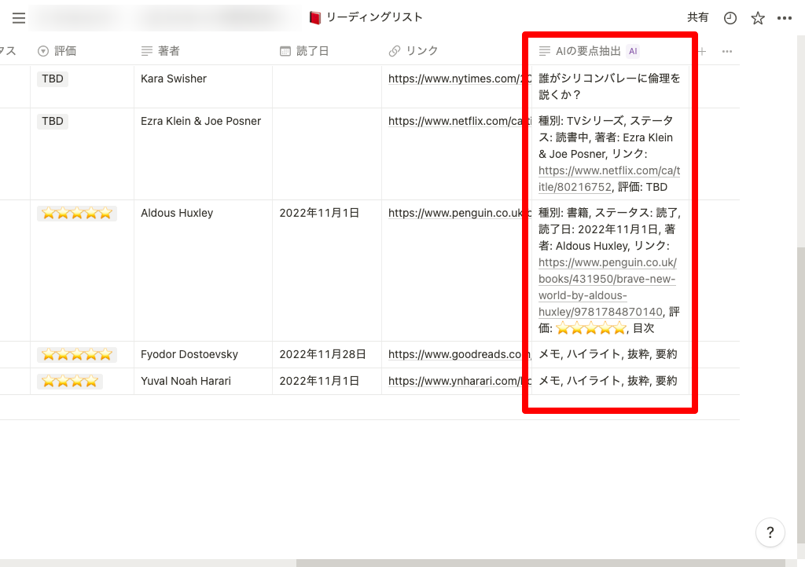The width and height of the screenshot is (805, 567).
Task: Click the clock updates history icon
Action: coord(730,18)
